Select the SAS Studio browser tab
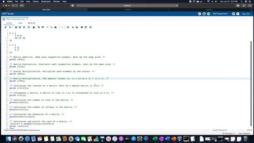Viewport: 254px width, 143px height. [x=46, y=10]
